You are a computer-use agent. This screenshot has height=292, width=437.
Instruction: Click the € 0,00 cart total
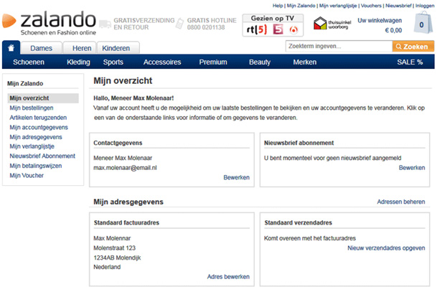coord(393,30)
